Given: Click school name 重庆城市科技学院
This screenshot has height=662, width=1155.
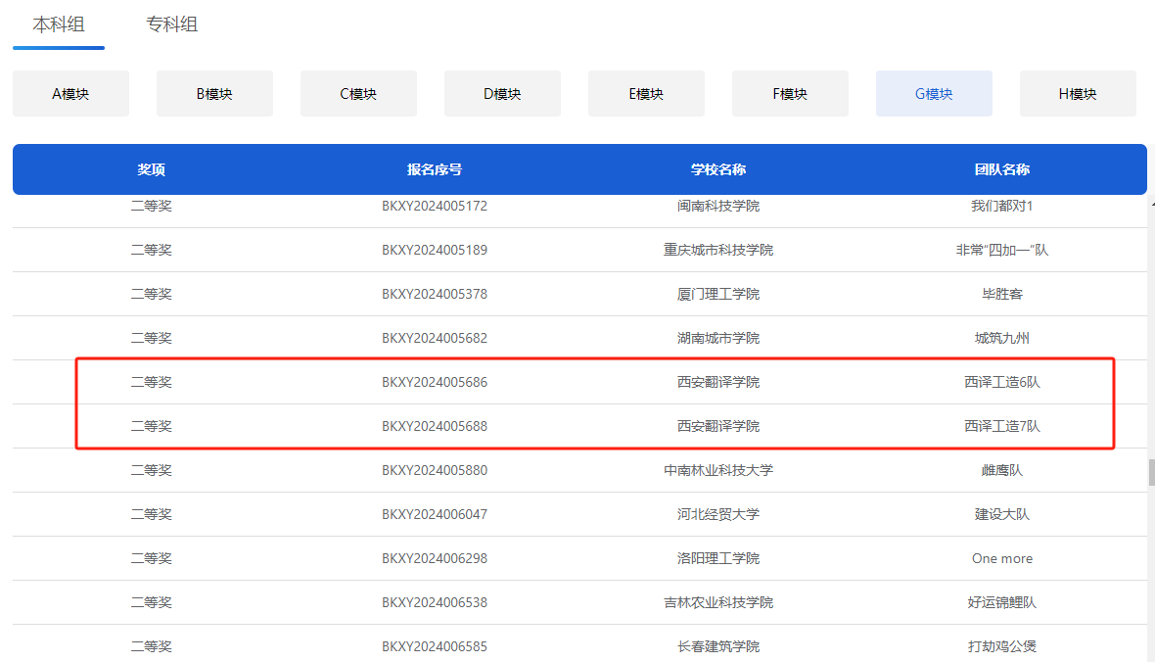Looking at the screenshot, I should [718, 250].
